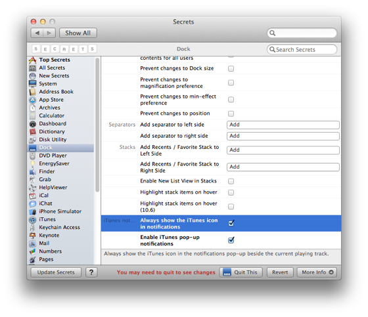Add Recents / Favorite Stack to Left Side
368x317 pixels.
283,150
